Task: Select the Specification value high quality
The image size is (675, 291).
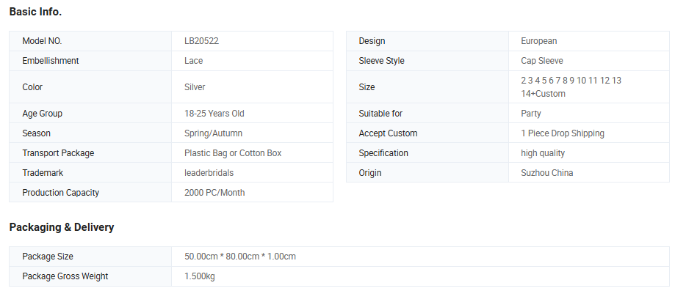Action: click(x=542, y=153)
